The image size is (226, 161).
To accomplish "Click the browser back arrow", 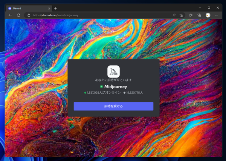I will (10, 15).
